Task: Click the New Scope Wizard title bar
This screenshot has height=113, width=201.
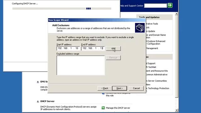Action: 97,20
